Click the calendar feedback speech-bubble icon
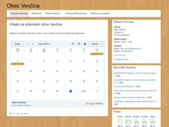Screen dimensions: 169x127 [x=73, y=44]
